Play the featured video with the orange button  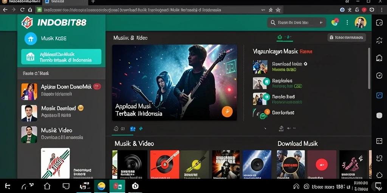227,111
